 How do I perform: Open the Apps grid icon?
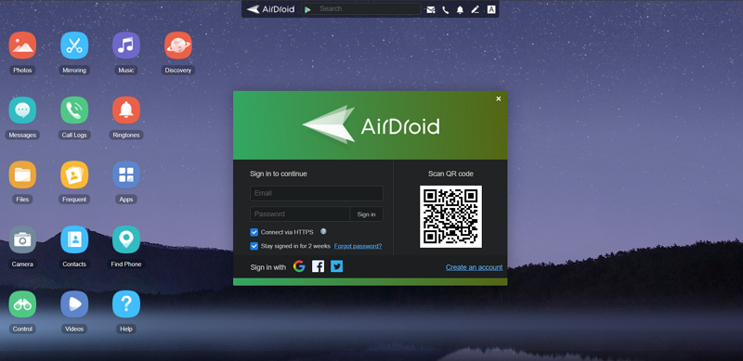tap(126, 174)
